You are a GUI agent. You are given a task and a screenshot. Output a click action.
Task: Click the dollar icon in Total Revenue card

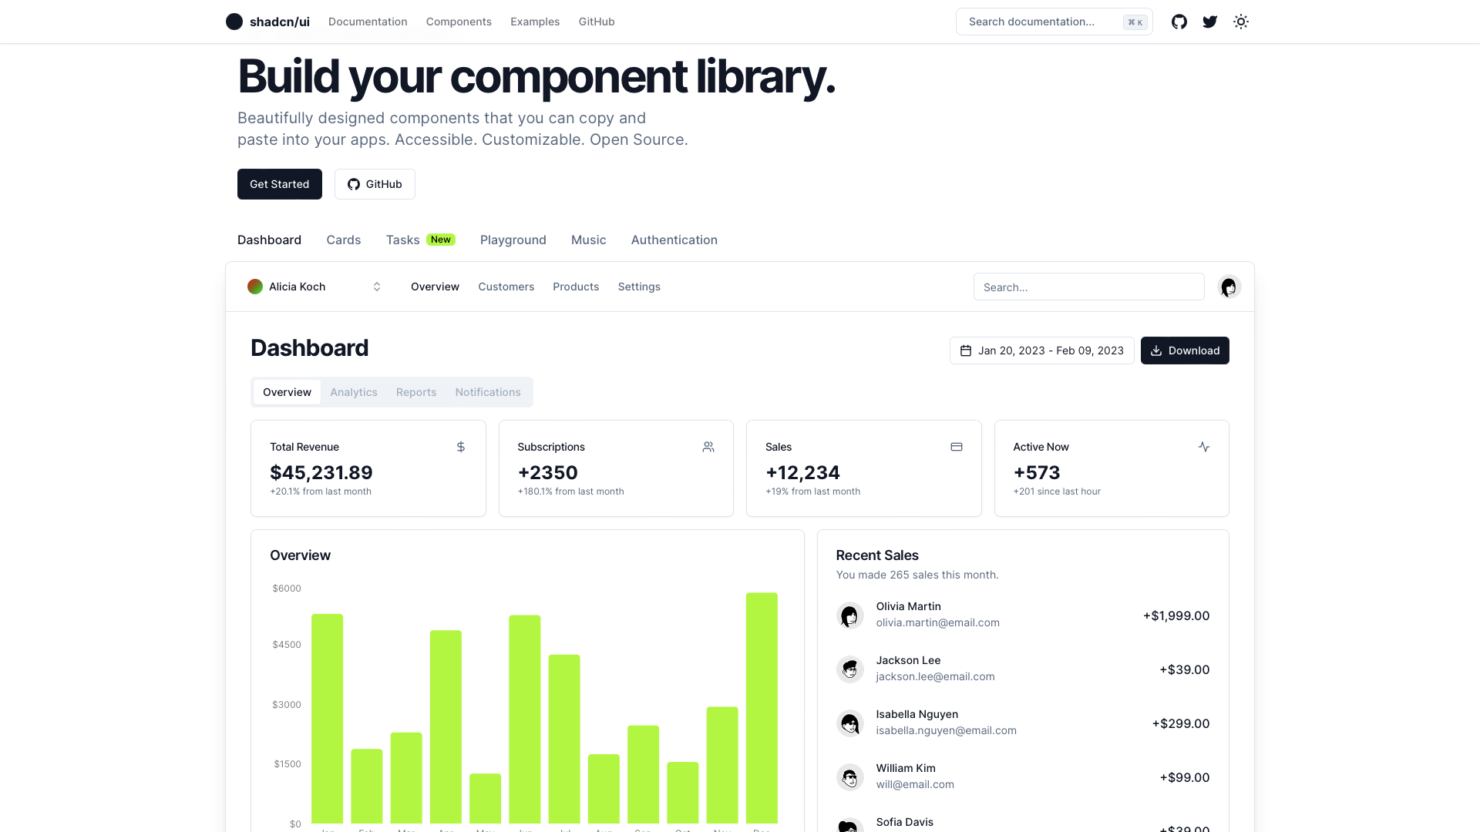[x=461, y=447]
